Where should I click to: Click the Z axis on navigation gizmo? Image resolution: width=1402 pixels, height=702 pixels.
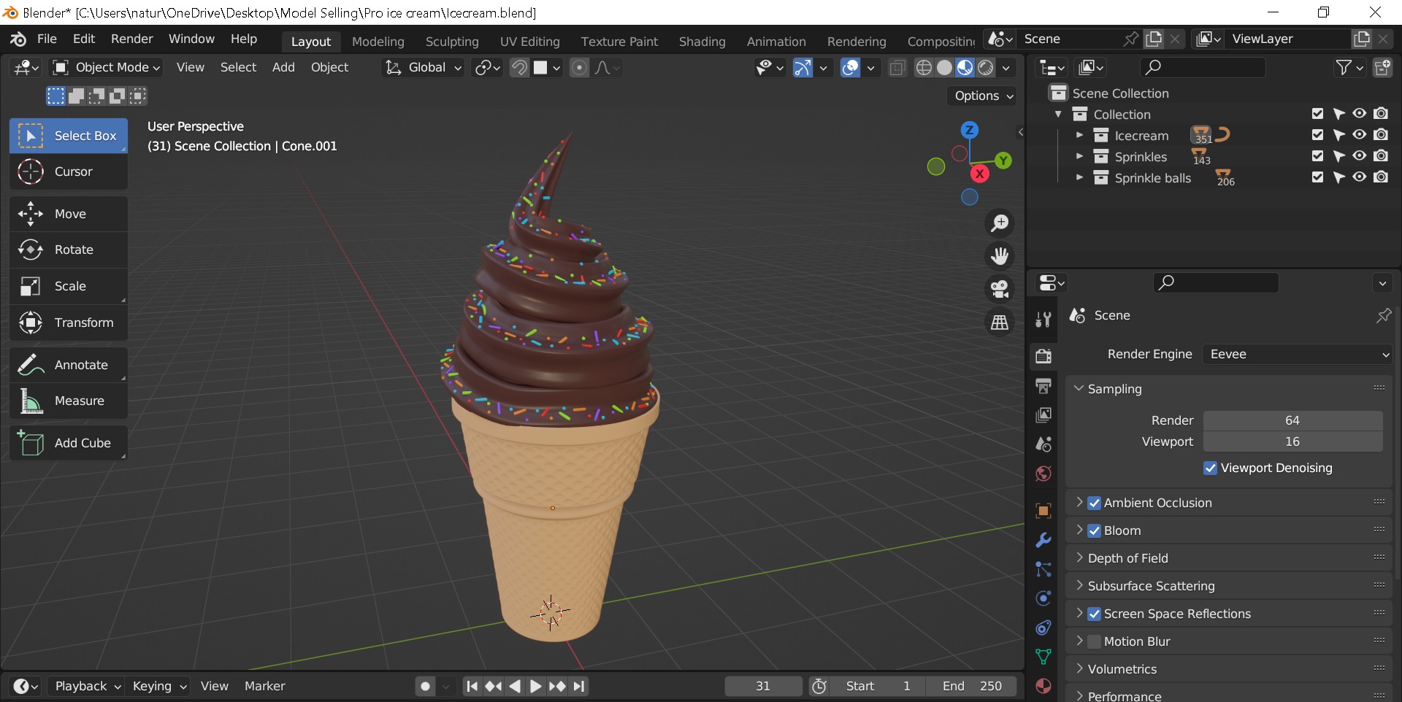[x=969, y=131]
